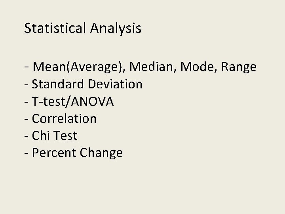Image resolution: width=285 pixels, height=214 pixels.
Task: Click the dash before "Standard Deviation"
Action: [27, 85]
